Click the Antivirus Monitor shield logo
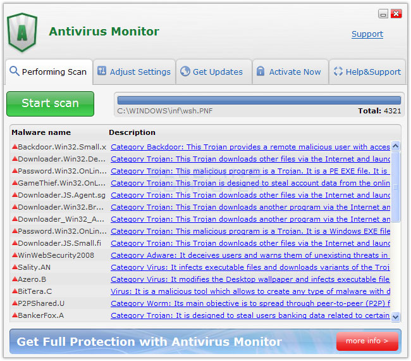This screenshot has width=411, height=361. coord(22,32)
